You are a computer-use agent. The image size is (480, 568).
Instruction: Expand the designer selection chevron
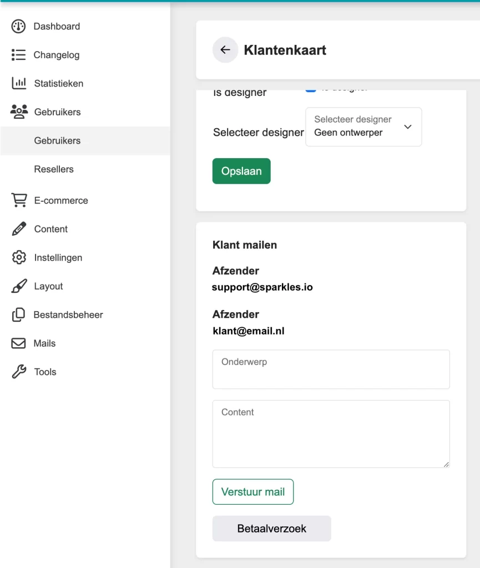click(408, 127)
